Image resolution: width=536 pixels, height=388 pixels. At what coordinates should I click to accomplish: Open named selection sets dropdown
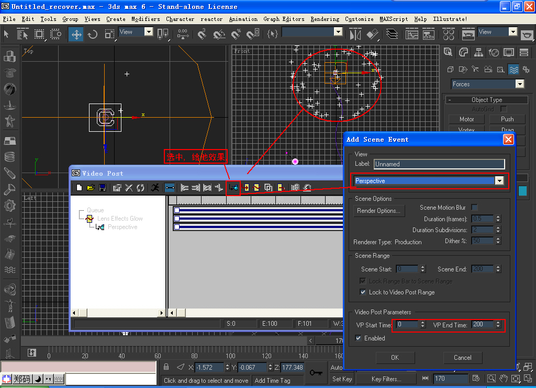click(x=338, y=32)
